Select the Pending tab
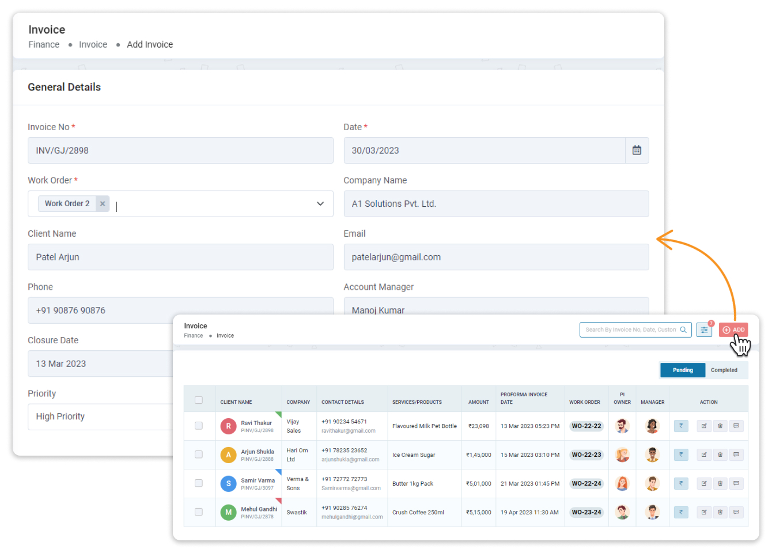The image size is (772, 553). [x=682, y=370]
